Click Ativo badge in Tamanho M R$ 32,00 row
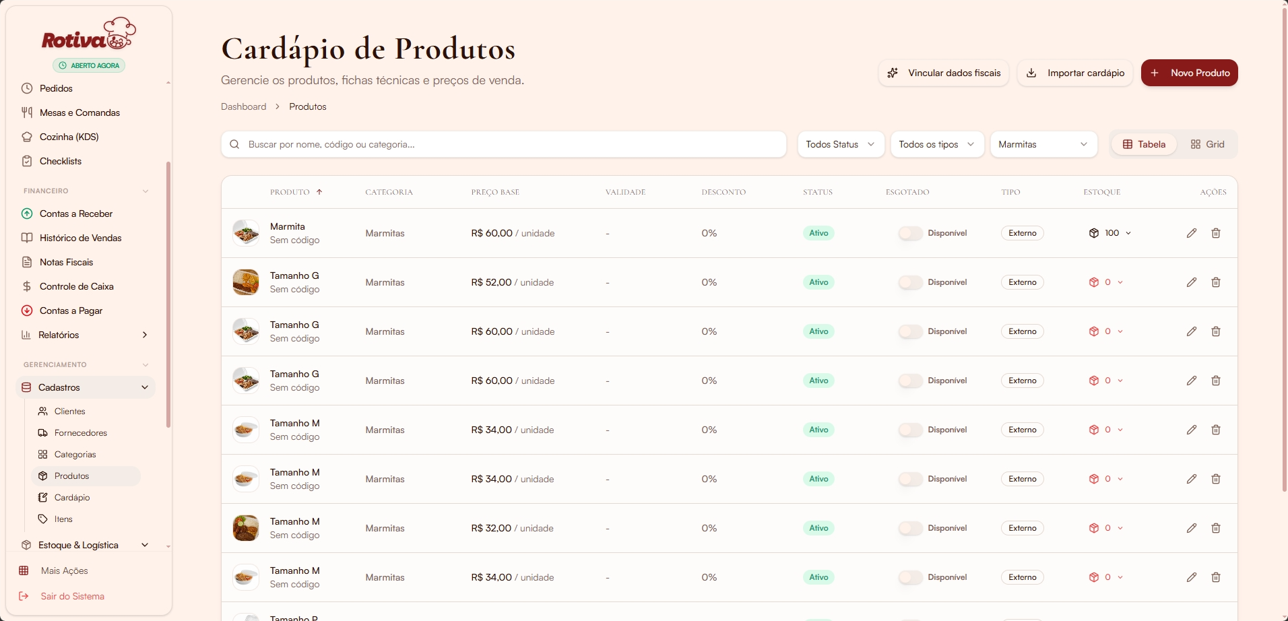Viewport: 1288px width, 621px height. coord(818,528)
